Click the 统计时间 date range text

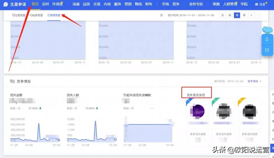pyautogui.click(x=191, y=15)
